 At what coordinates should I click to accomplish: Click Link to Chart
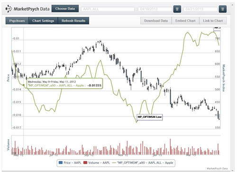(213, 21)
